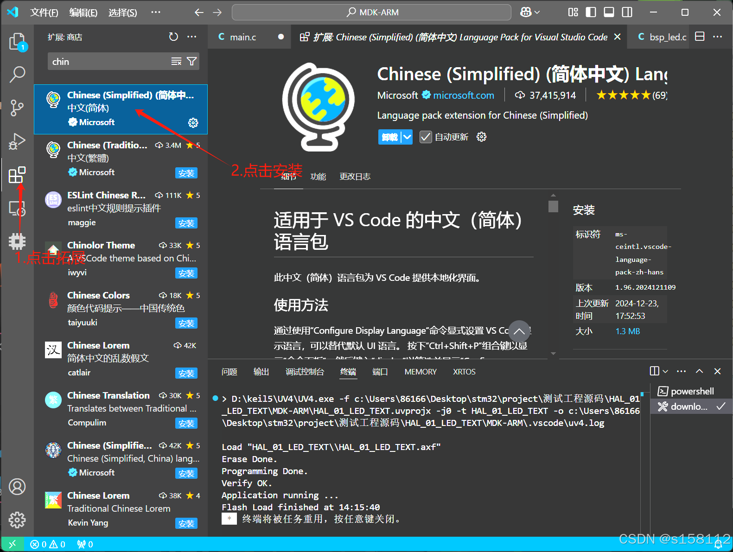The width and height of the screenshot is (733, 552).
Task: Select the powershell terminal entry
Action: 691,391
